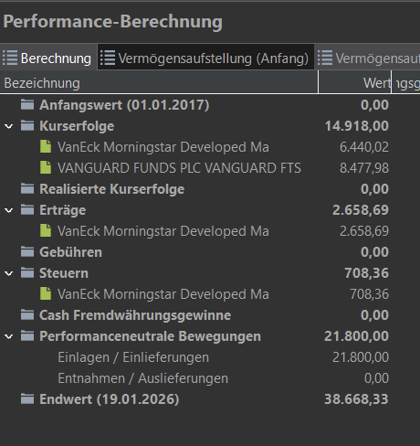Click the Bezeichnung column header
The width and height of the screenshot is (420, 446).
(159, 83)
